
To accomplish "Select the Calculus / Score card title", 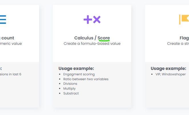I will (92, 38).
